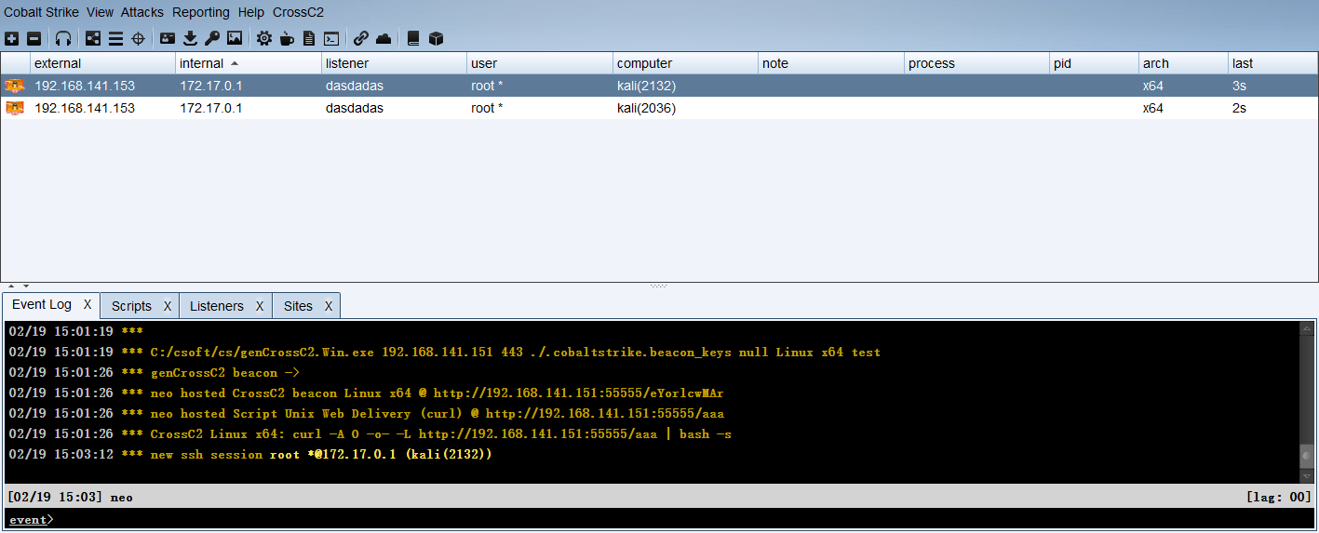
Task: Click the split pane collapse-up arrow
Action: 12,286
